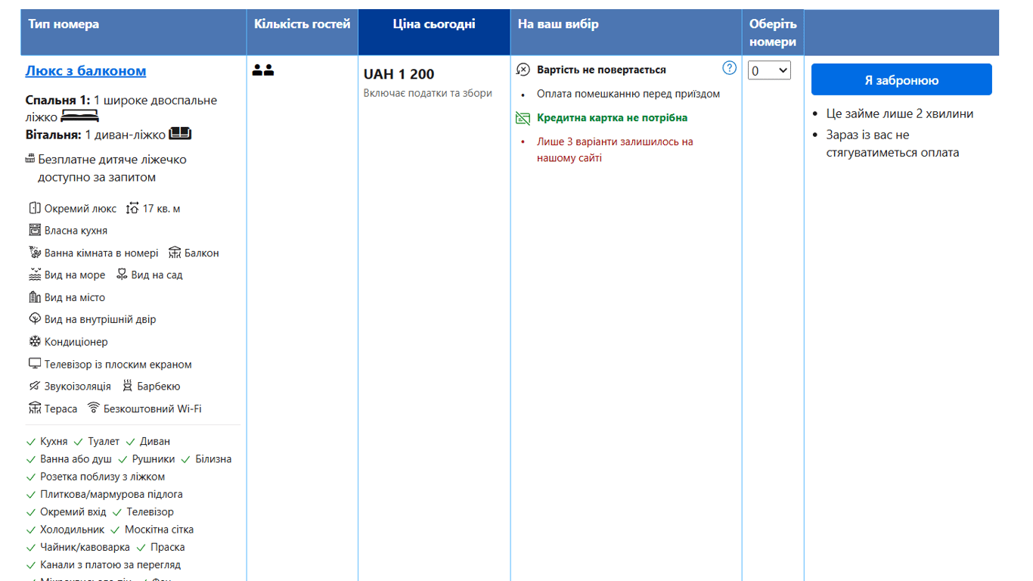Click the double bed icon
The width and height of the screenshot is (1033, 581).
79,117
